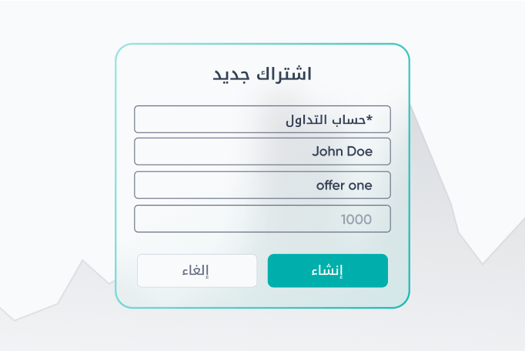
Task: Dismiss the subscription form using the white button
Action: pyautogui.click(x=197, y=271)
